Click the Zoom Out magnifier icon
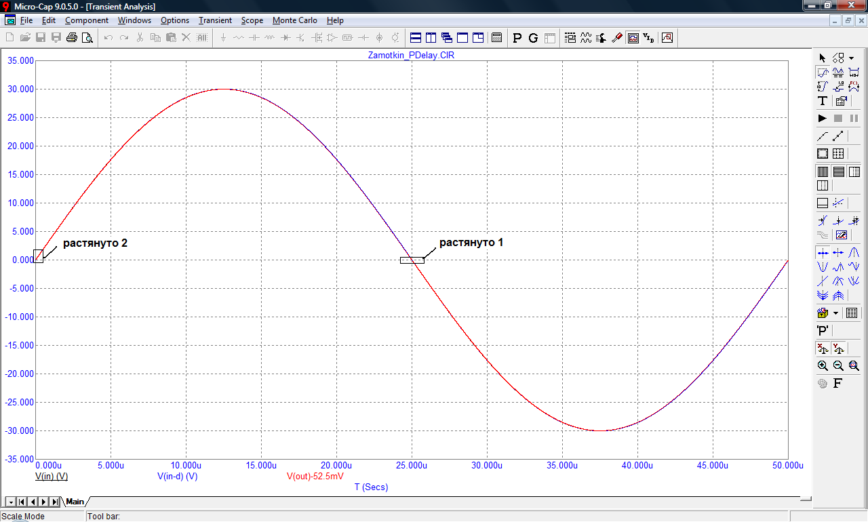This screenshot has height=522, width=868. click(838, 365)
